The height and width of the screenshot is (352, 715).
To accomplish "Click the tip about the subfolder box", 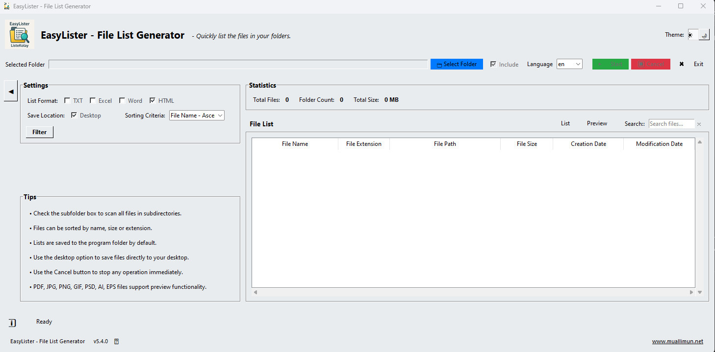I will coord(105,213).
